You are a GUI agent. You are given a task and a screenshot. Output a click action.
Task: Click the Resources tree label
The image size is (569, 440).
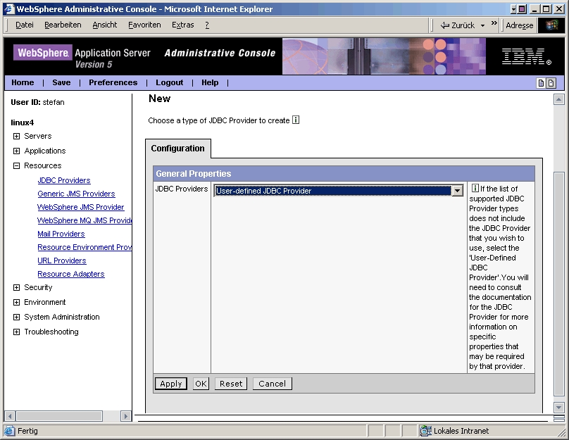(43, 165)
